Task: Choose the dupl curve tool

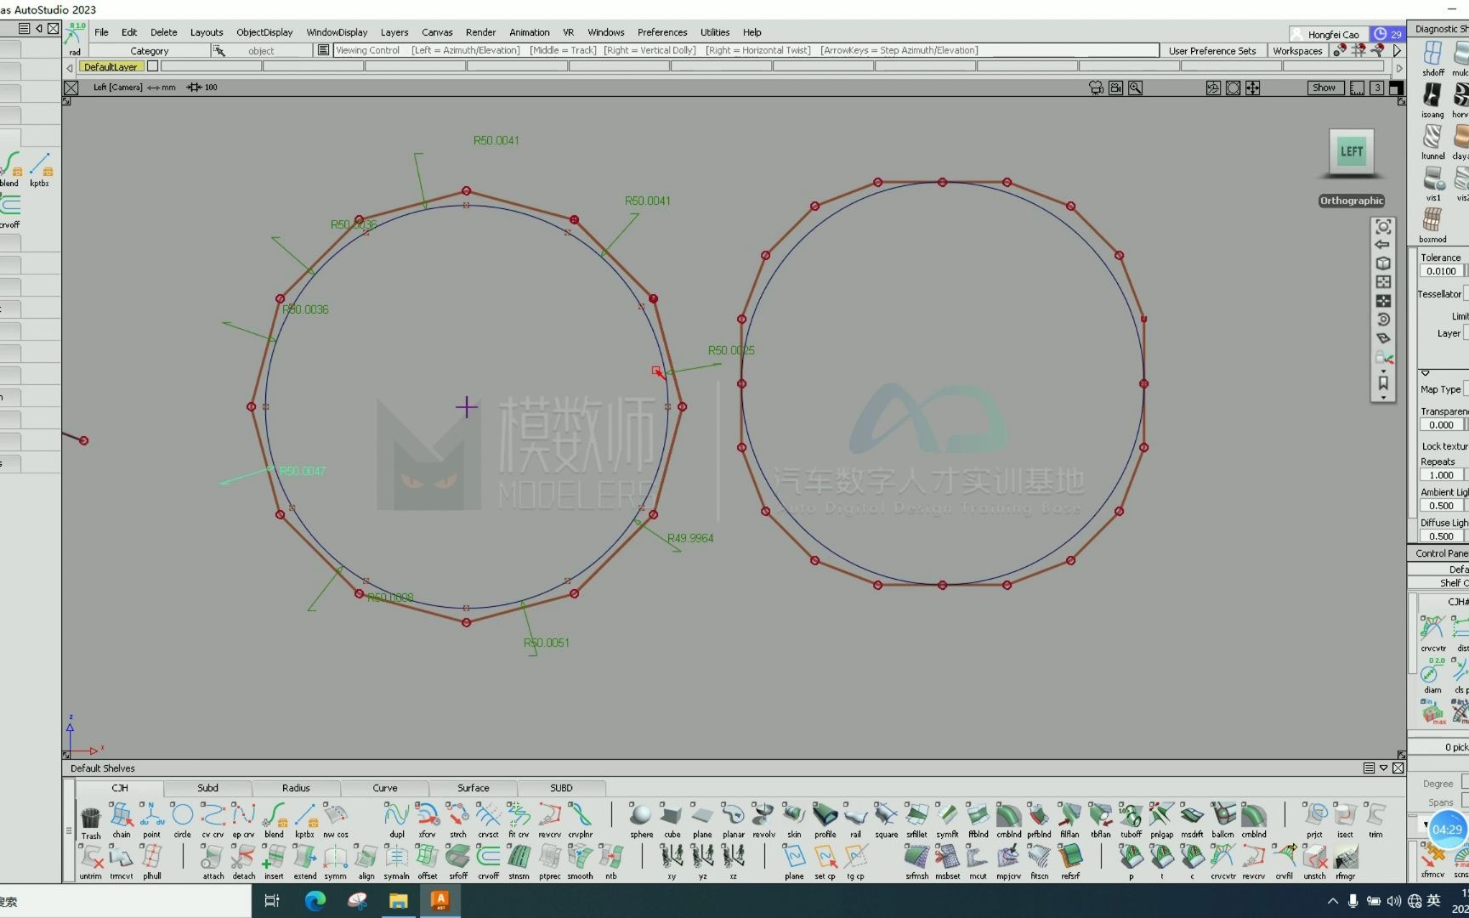Action: [397, 820]
